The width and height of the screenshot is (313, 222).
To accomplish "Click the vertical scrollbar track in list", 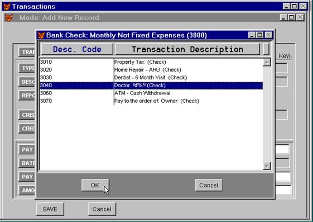I will 267,114.
